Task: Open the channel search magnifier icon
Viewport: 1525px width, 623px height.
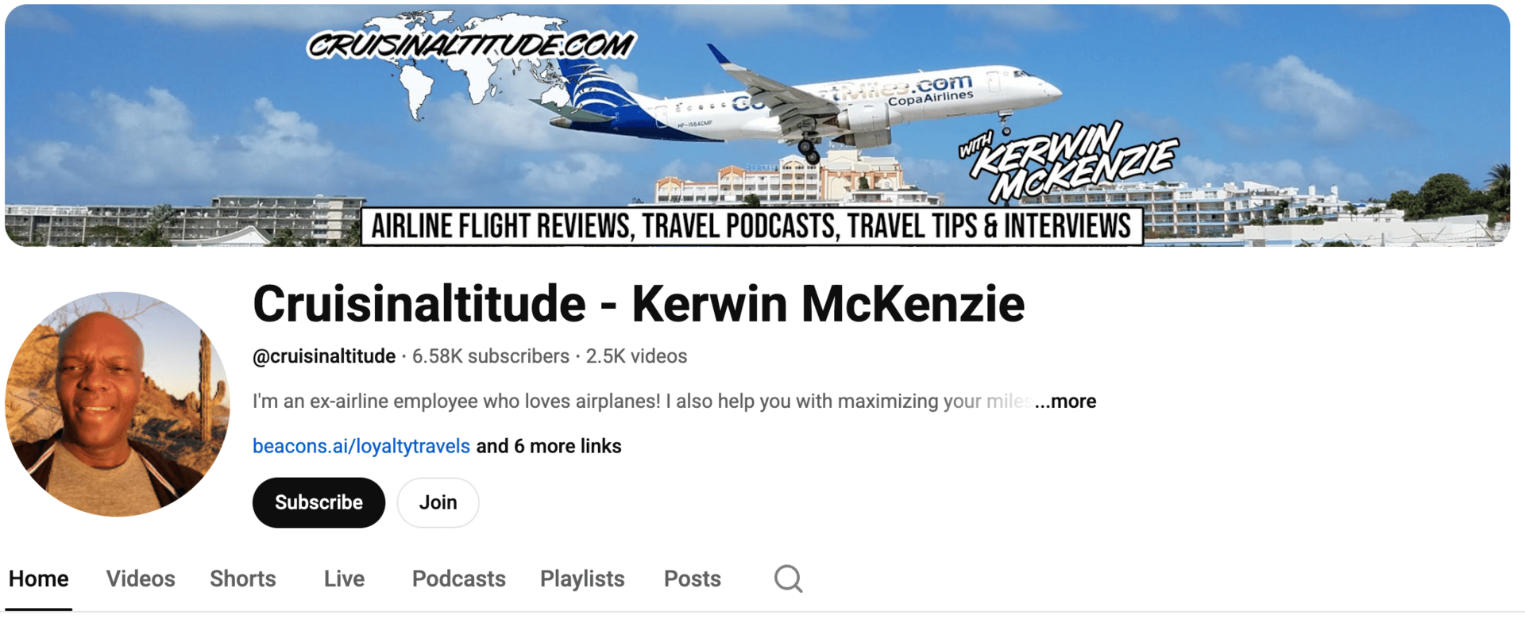Action: click(788, 579)
